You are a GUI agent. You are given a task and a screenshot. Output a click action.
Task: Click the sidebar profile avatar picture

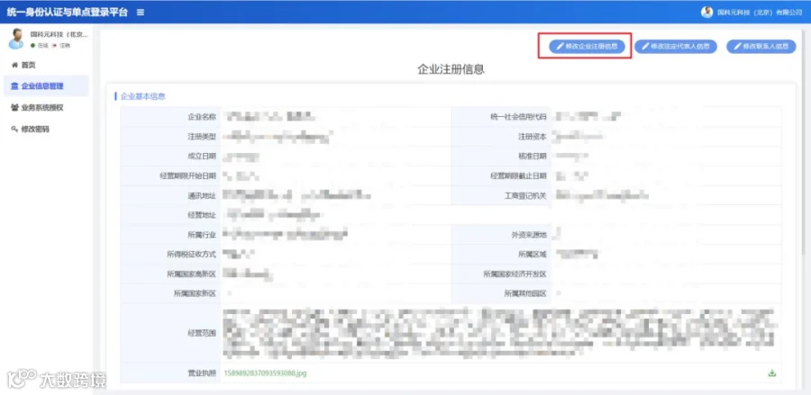[16, 39]
